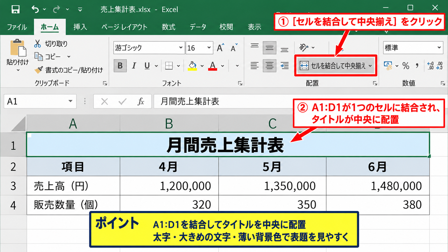
Task: Open the ファイル tab
Action: (x=17, y=27)
